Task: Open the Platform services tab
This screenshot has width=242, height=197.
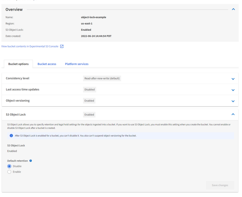Action: [77, 63]
